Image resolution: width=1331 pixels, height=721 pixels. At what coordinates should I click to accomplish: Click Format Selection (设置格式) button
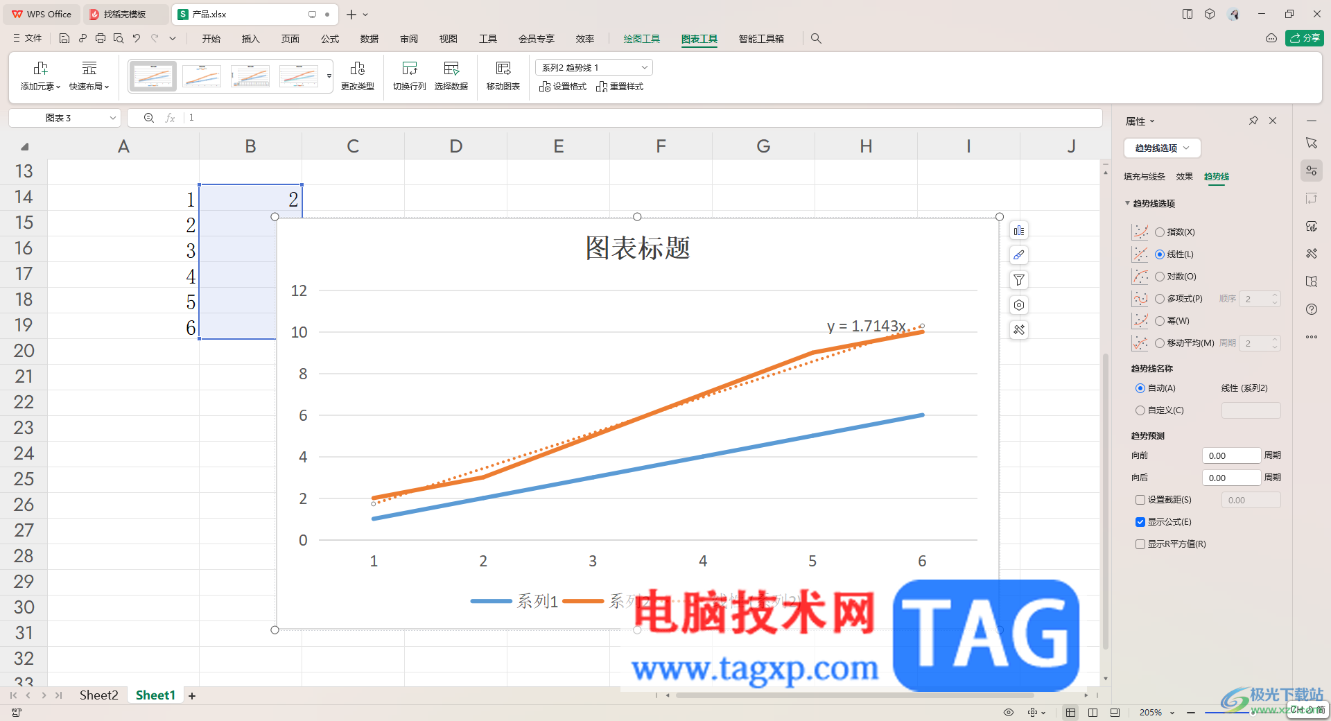pyautogui.click(x=563, y=87)
